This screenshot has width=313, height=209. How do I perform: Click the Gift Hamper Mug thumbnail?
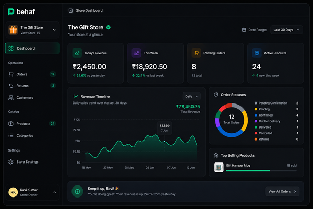pyautogui.click(x=219, y=167)
